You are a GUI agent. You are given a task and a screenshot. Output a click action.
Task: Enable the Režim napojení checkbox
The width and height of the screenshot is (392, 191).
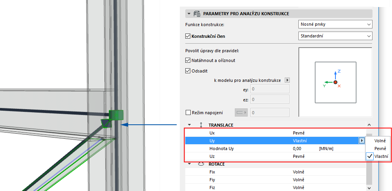tap(188, 113)
